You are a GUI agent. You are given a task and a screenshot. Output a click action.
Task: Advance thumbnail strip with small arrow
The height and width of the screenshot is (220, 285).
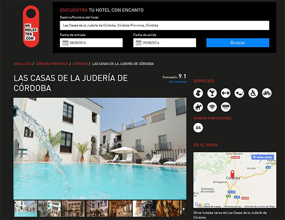coord(184,209)
